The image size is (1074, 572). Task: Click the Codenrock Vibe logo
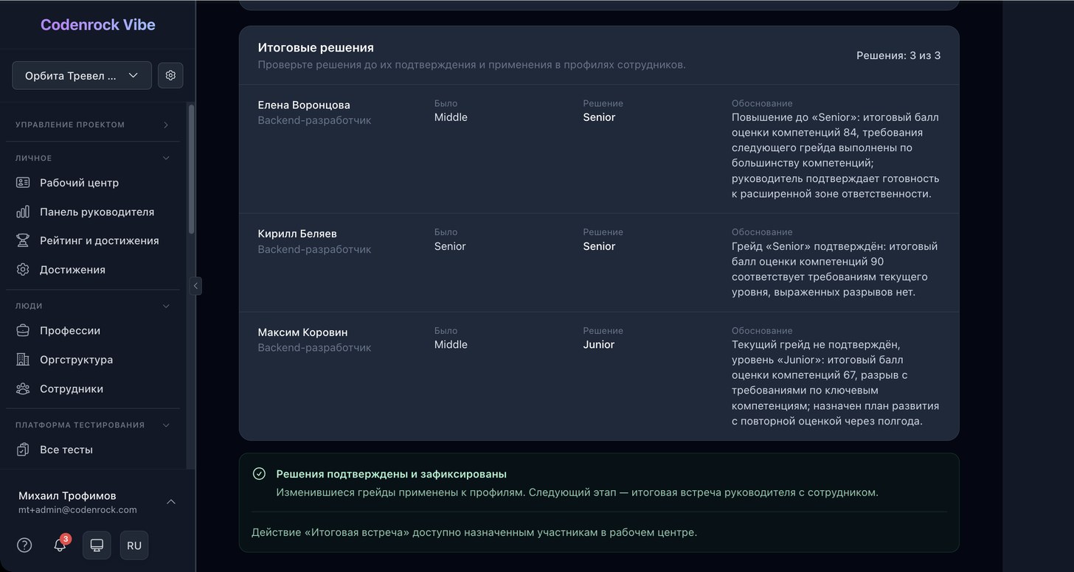pyautogui.click(x=98, y=24)
